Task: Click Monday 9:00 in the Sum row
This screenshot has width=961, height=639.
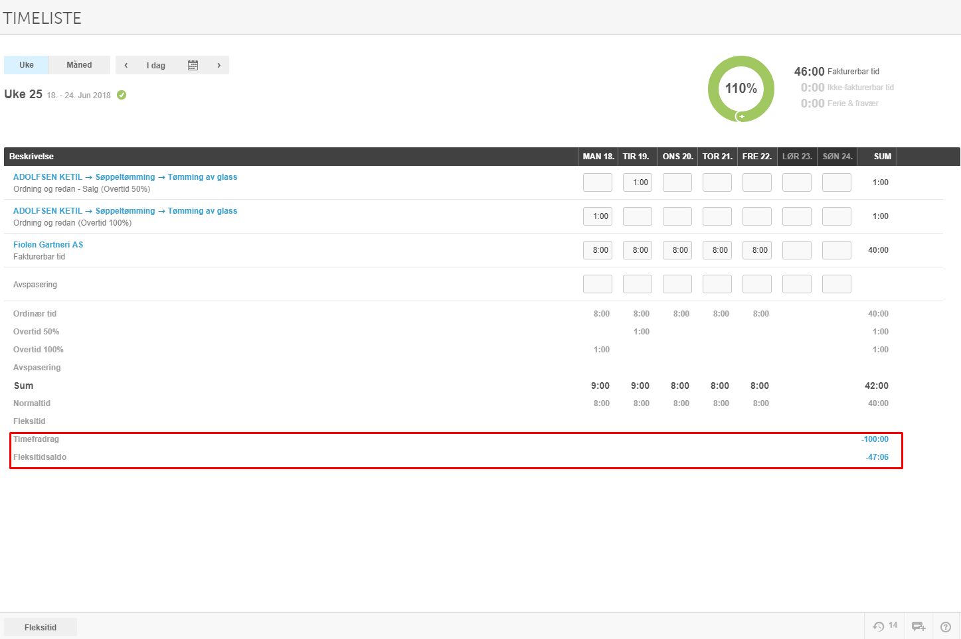Action: (x=600, y=386)
